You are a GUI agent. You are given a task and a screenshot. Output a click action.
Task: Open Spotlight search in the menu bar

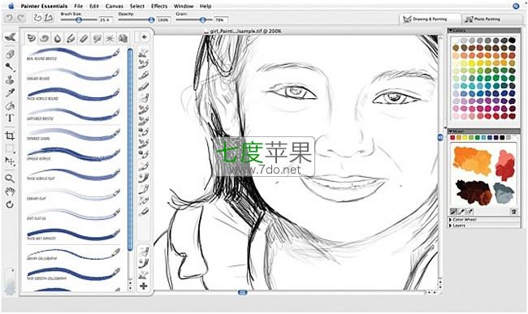[x=516, y=6]
